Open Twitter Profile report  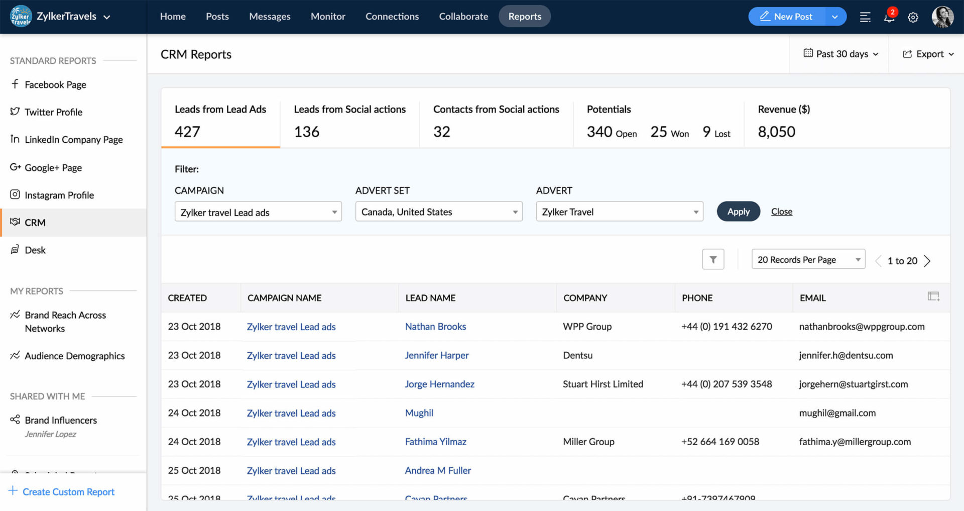[x=53, y=112]
